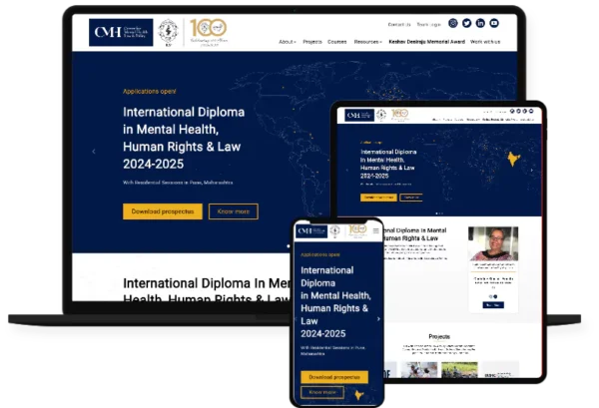599x408 pixels.
Task: Click Contact us link on laptop
Action: coord(399,24)
